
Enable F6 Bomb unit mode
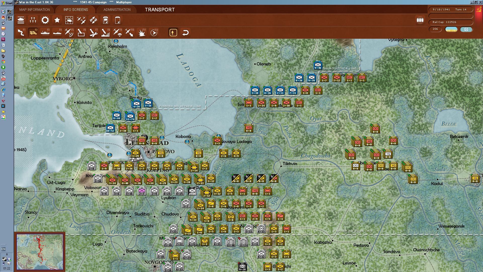[81, 32]
